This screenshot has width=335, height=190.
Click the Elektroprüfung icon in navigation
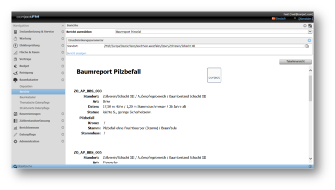(15, 45)
